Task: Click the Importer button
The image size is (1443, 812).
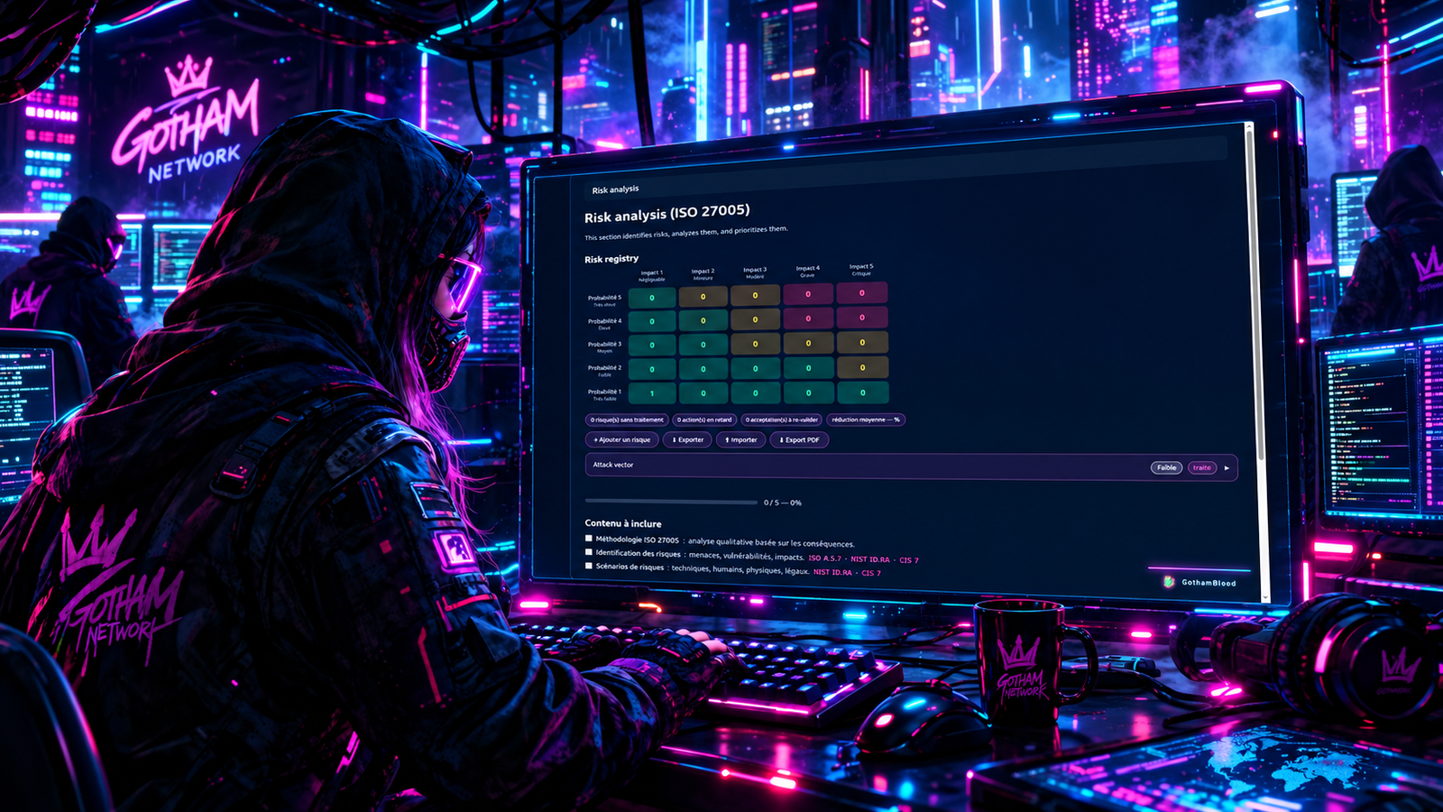Action: click(x=741, y=439)
